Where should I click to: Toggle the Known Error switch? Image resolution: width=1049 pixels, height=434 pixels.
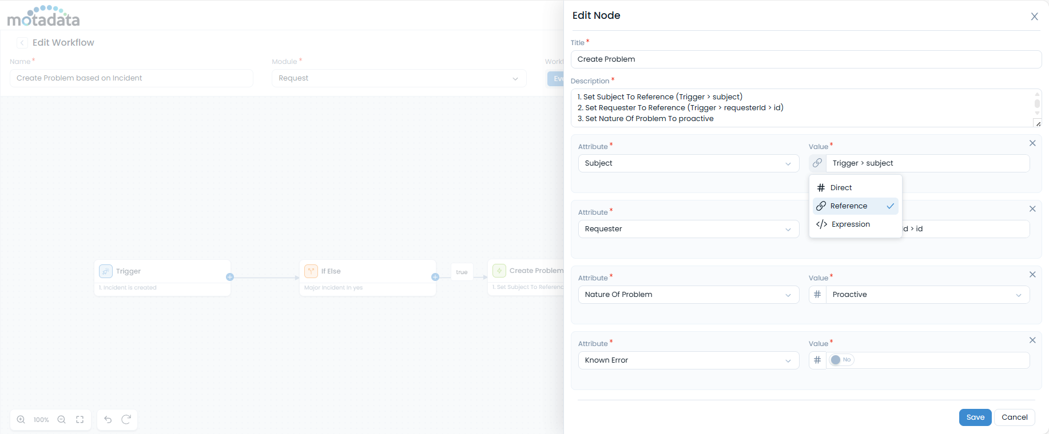click(841, 360)
